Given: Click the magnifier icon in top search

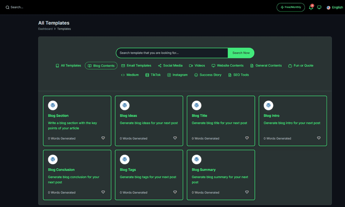Looking at the screenshot, I should click(7, 7).
